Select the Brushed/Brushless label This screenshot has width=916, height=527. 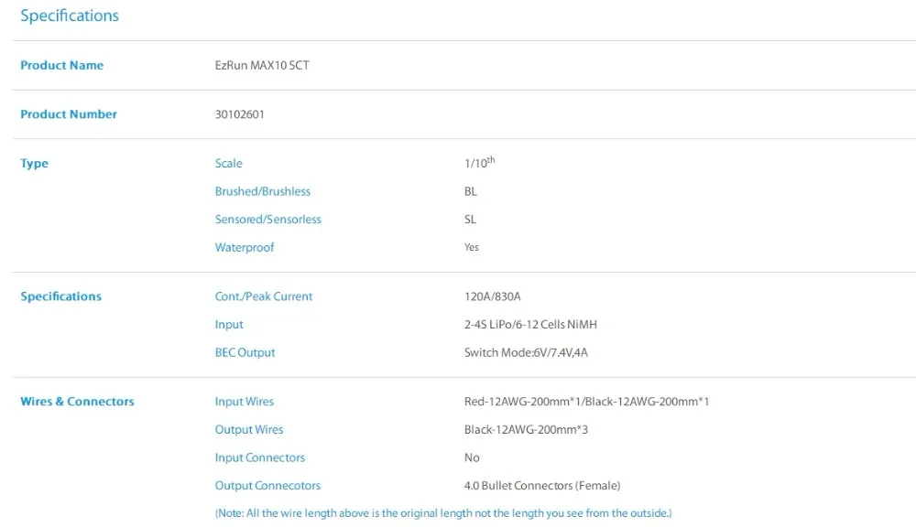[262, 191]
